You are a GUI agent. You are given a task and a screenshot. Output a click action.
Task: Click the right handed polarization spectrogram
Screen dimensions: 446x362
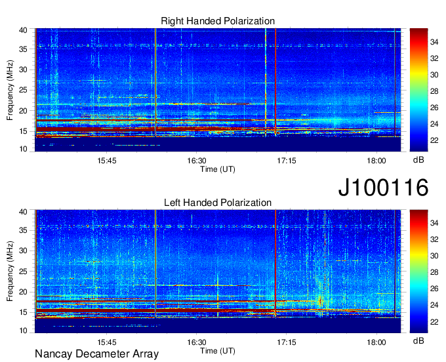(218, 90)
